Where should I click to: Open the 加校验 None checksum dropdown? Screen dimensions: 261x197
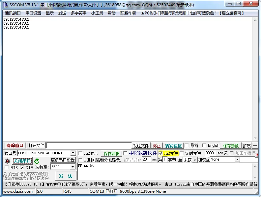click(x=237, y=160)
